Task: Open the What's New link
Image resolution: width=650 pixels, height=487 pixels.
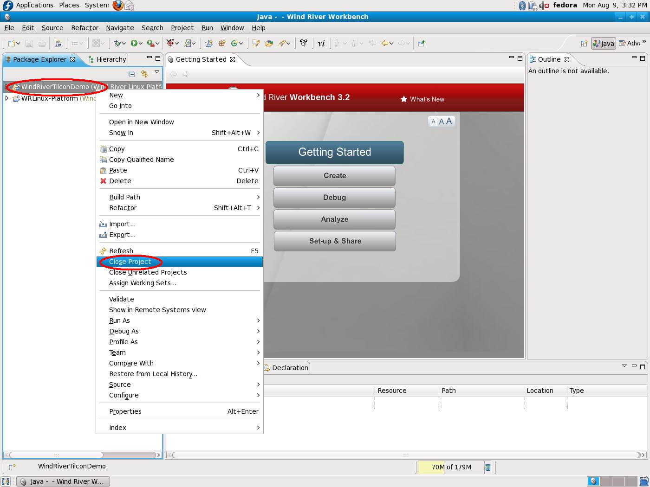Action: tap(422, 99)
